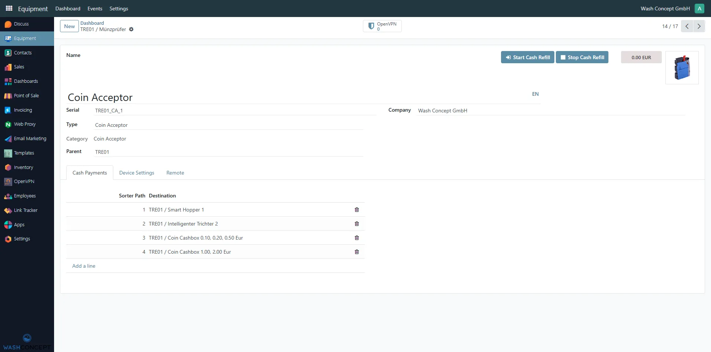This screenshot has width=711, height=352.
Task: Click Add a line link
Action: pos(84,266)
